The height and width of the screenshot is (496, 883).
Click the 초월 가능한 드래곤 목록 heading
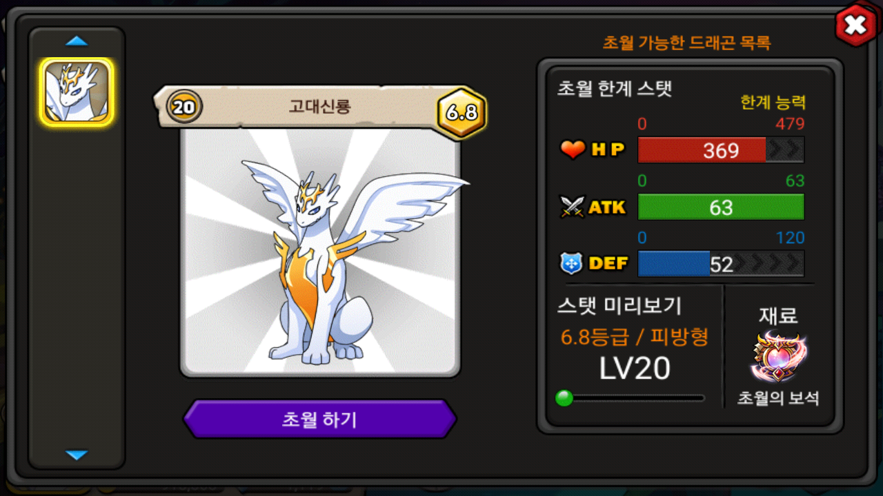(x=687, y=43)
